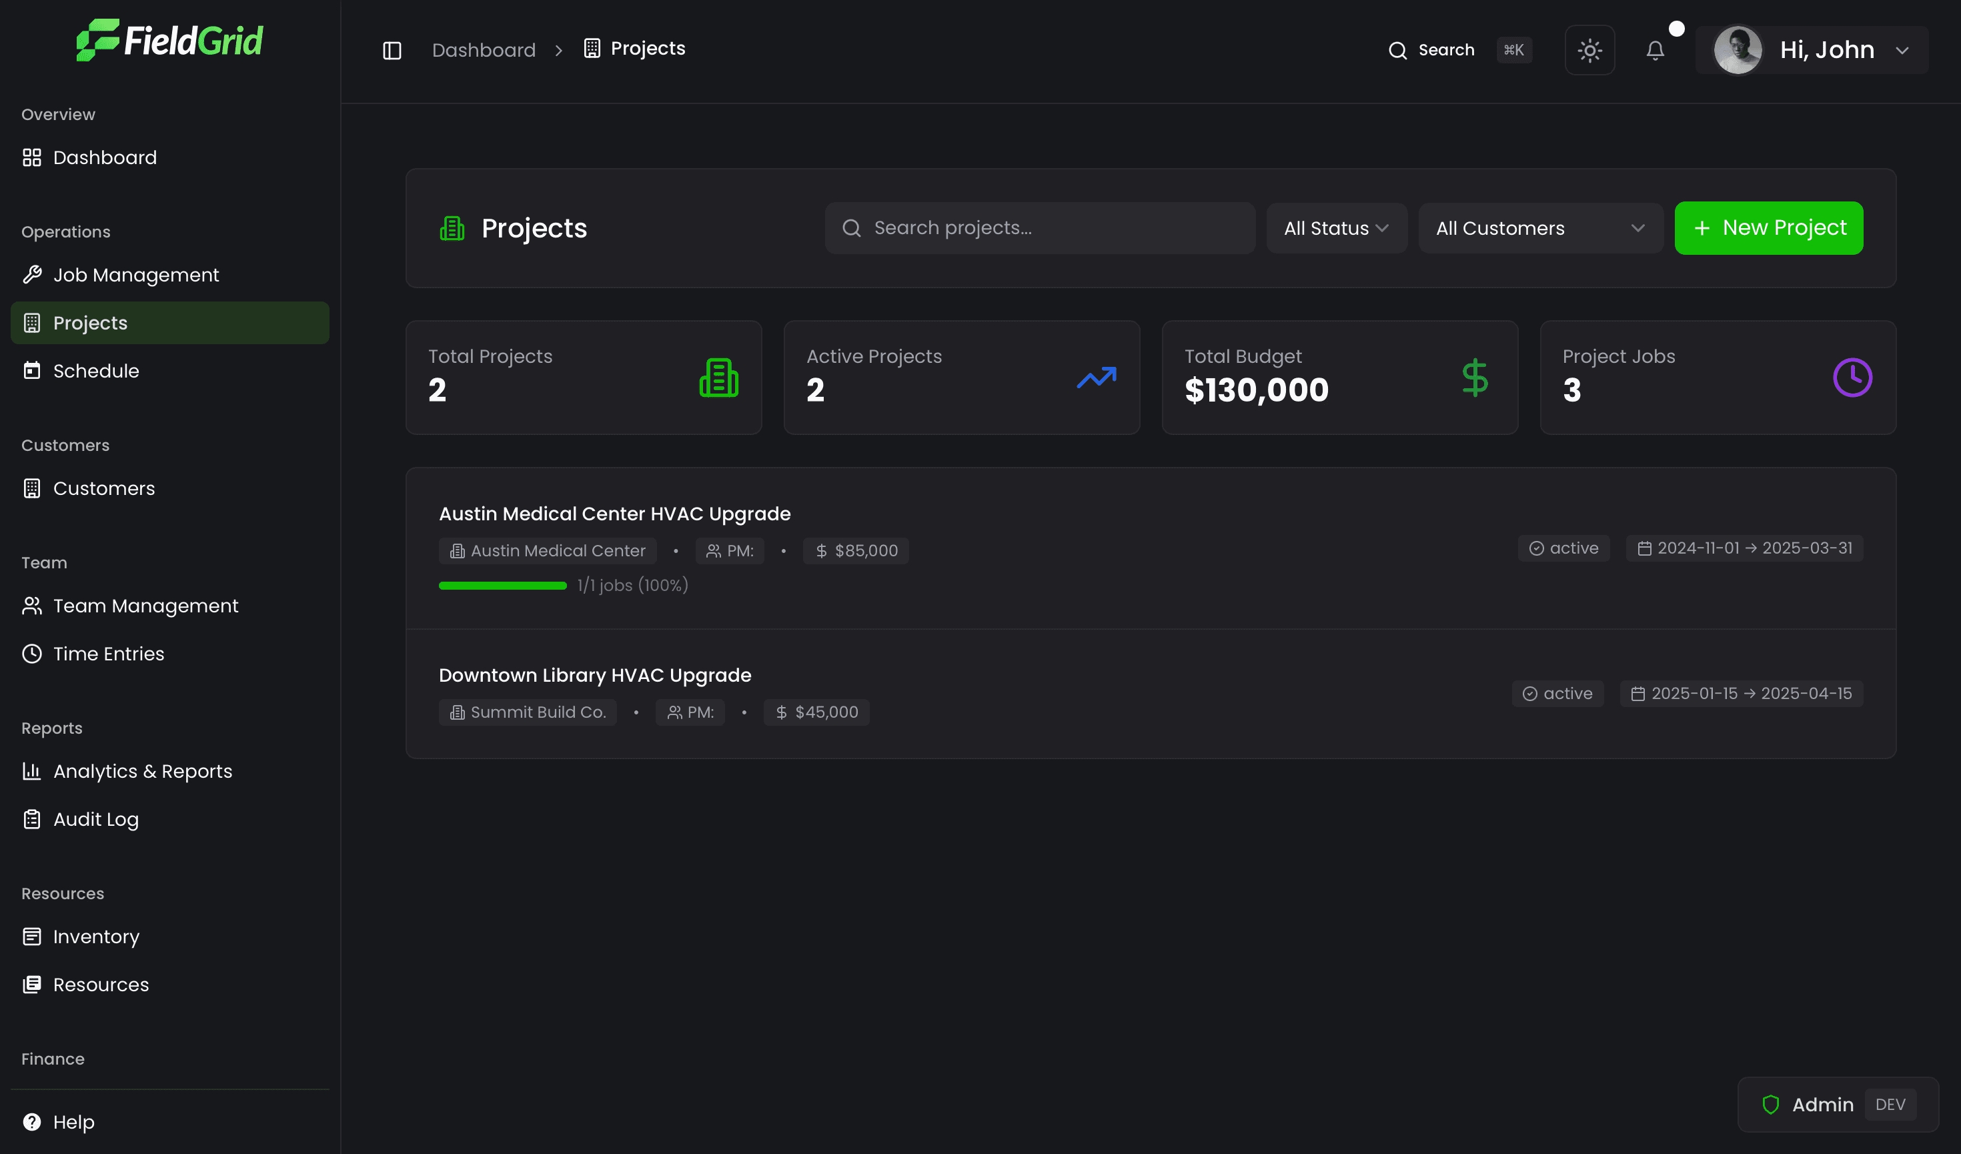The image size is (1961, 1154).
Task: Click the PM tag on Austin project
Action: click(730, 551)
